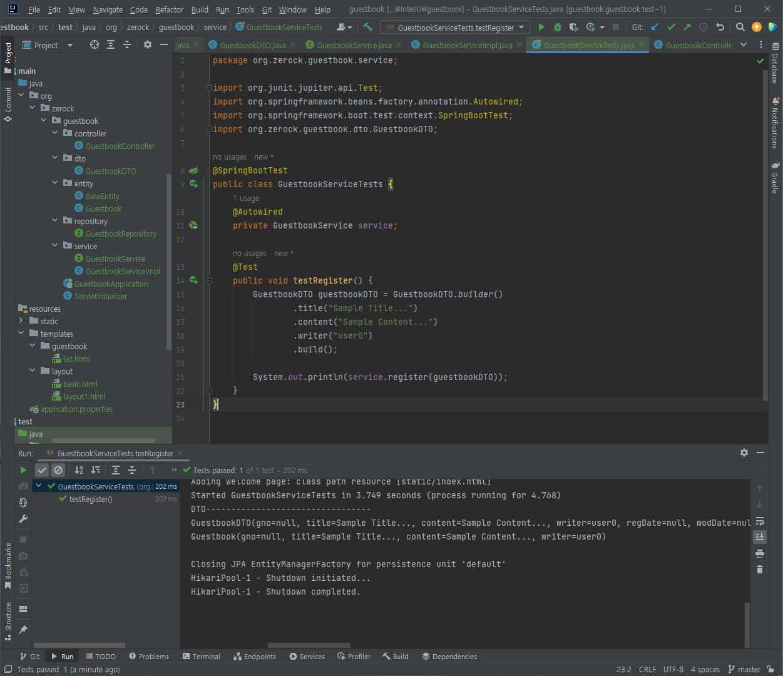Viewport: 783px width, 676px height.
Task: Open Services tool window button
Action: [307, 657]
